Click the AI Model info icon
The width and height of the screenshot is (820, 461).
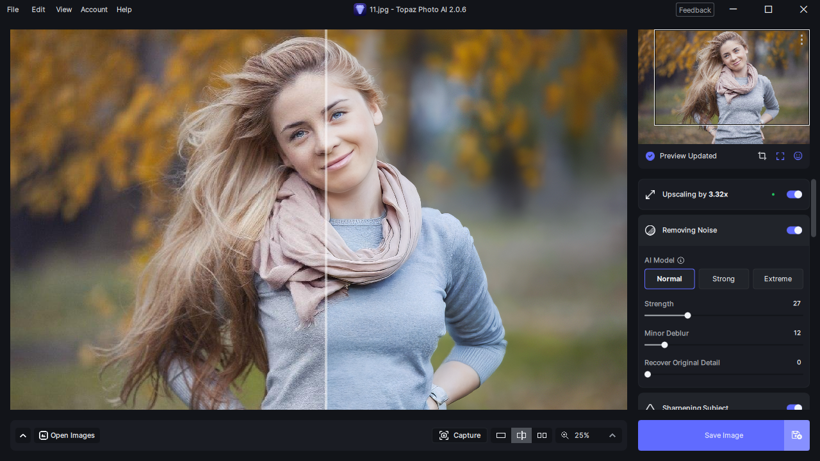(x=681, y=261)
